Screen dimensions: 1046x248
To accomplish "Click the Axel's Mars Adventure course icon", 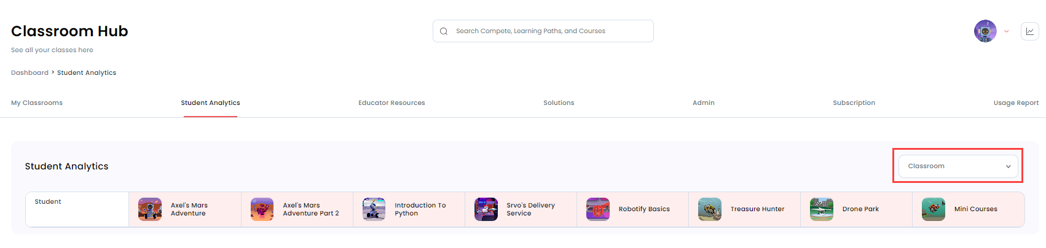I will (150, 209).
